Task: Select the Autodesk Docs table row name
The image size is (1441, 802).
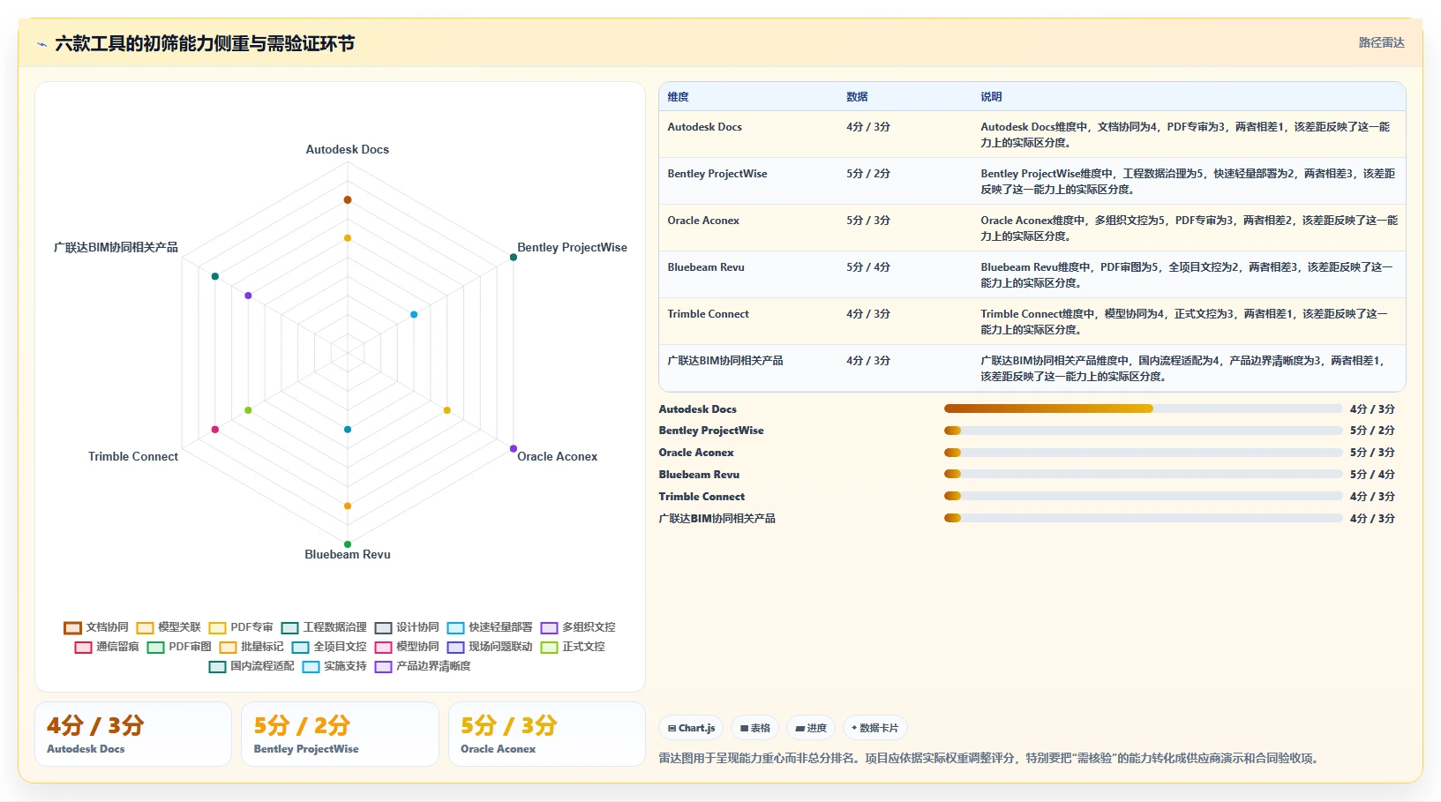Action: point(705,127)
